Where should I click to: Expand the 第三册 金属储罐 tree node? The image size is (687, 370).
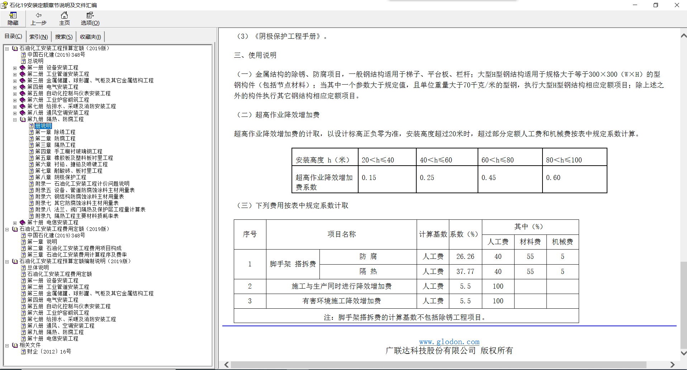click(x=15, y=81)
